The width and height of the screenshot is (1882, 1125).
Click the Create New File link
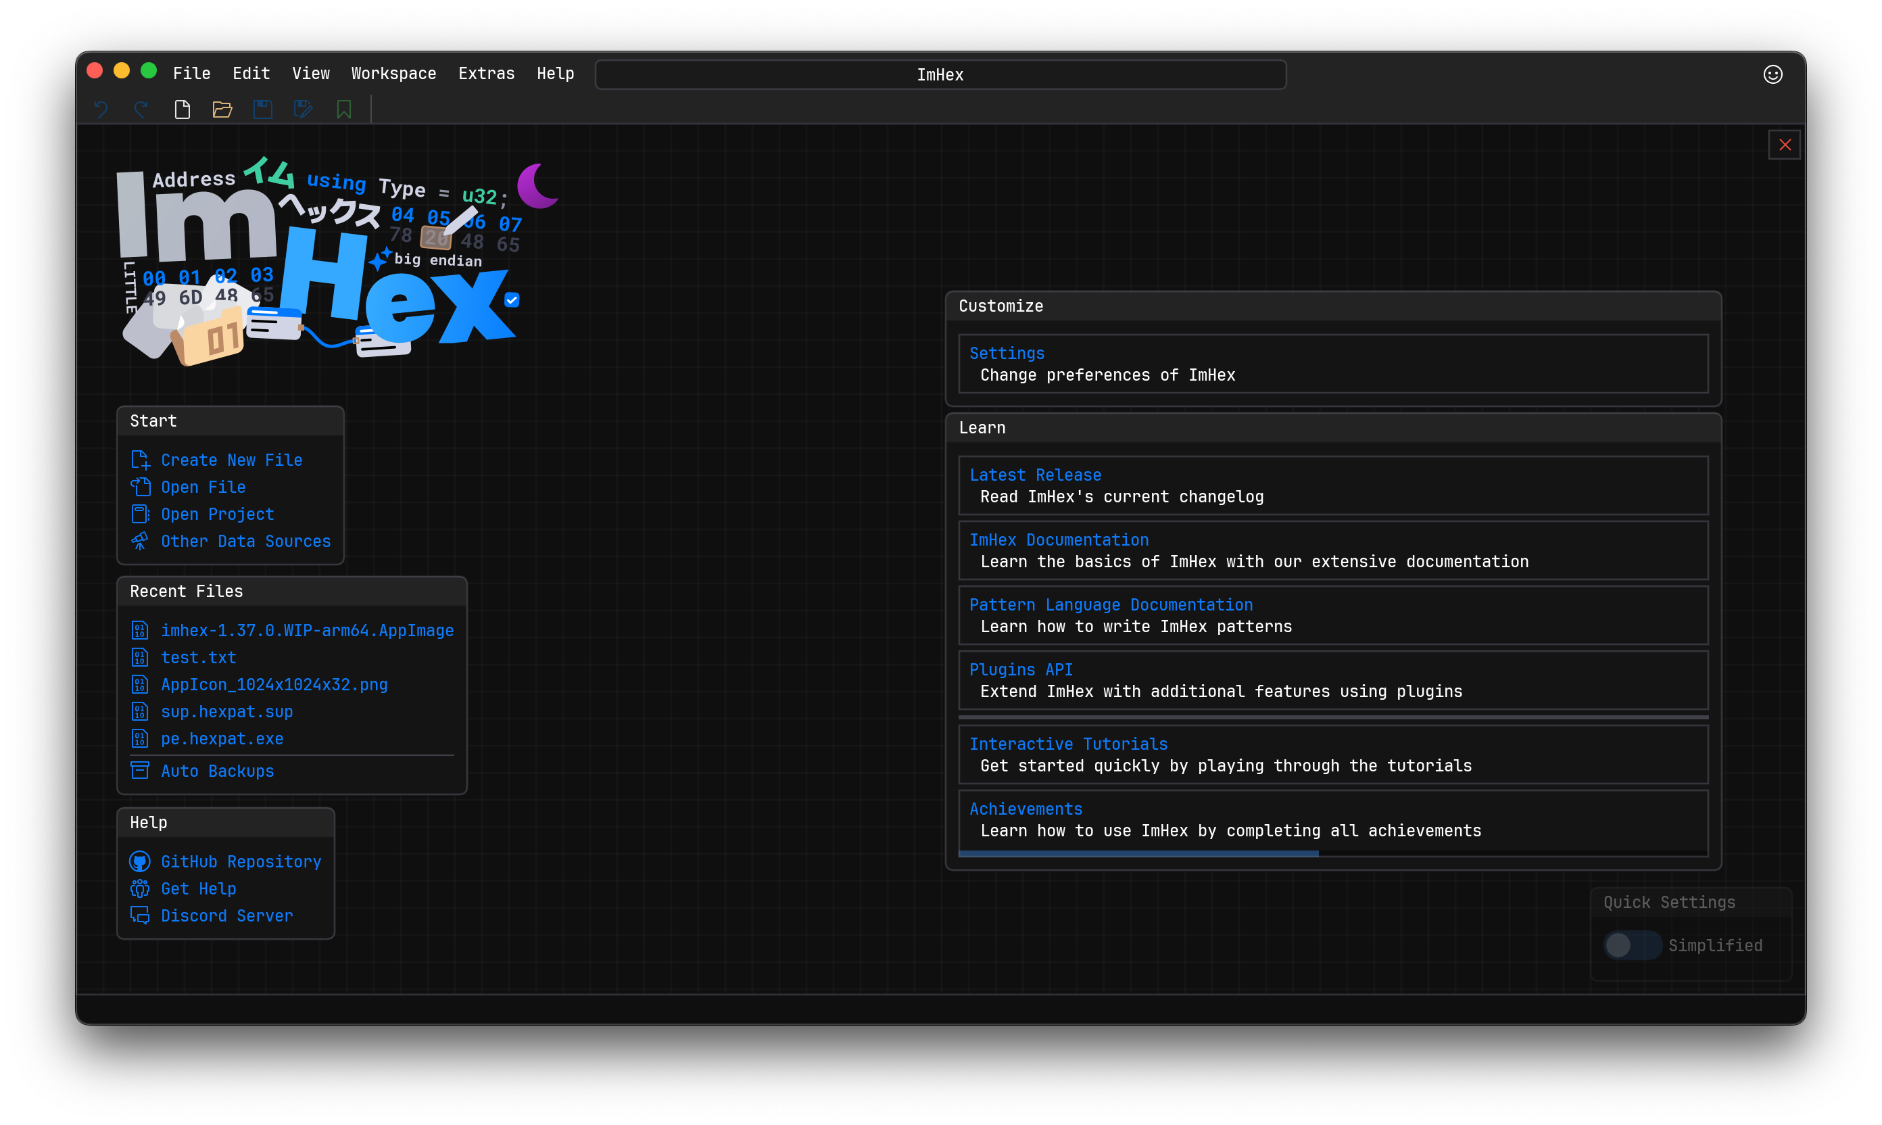coord(232,460)
